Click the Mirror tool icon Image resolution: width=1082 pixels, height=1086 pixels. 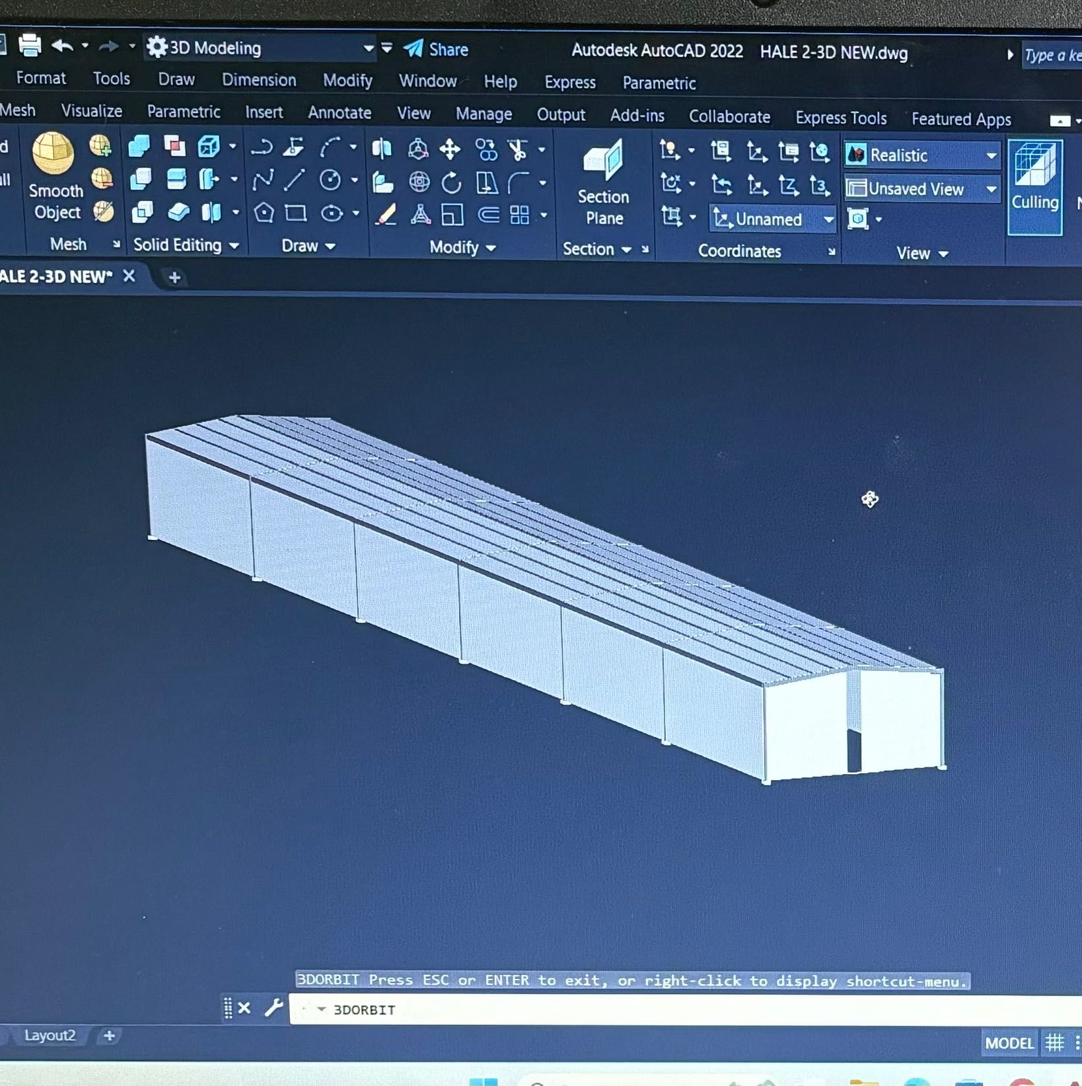(x=382, y=149)
